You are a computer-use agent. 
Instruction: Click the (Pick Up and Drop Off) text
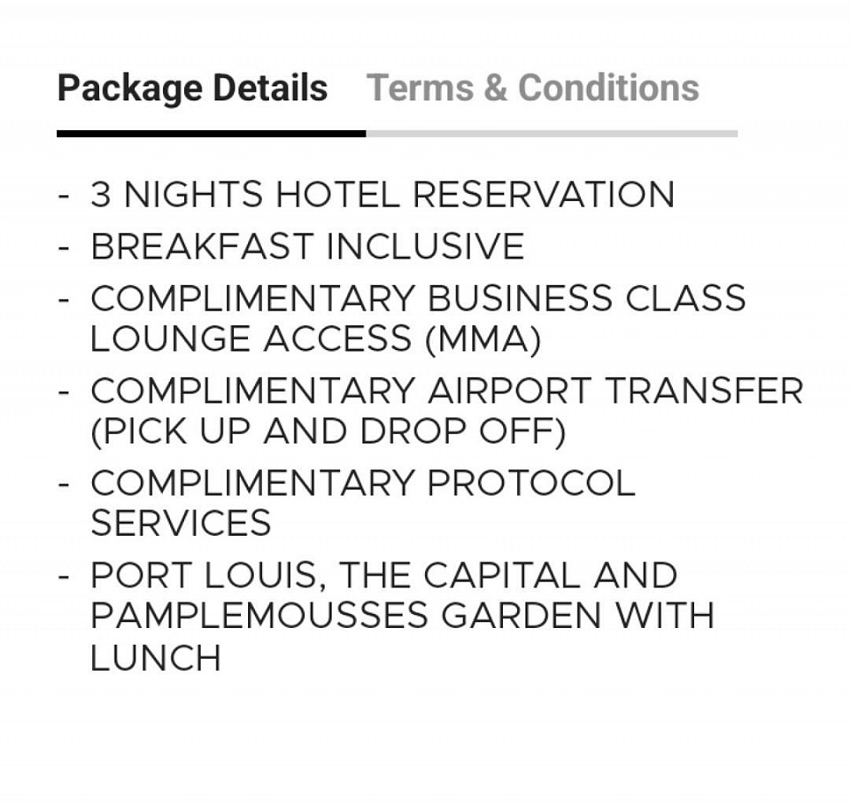(328, 432)
